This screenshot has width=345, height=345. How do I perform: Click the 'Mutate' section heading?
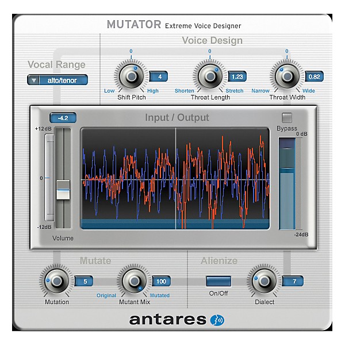95,260
